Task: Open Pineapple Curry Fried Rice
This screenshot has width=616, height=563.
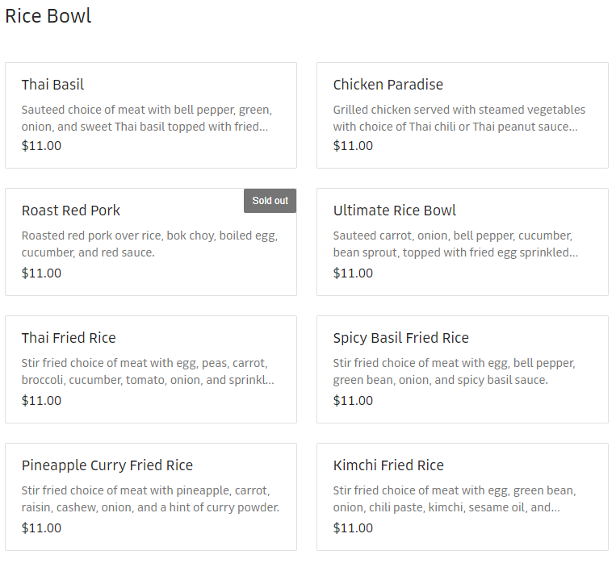Action: (107, 465)
